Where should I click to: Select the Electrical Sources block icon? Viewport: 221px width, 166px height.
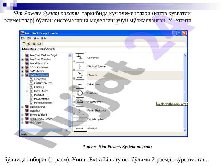79,66
